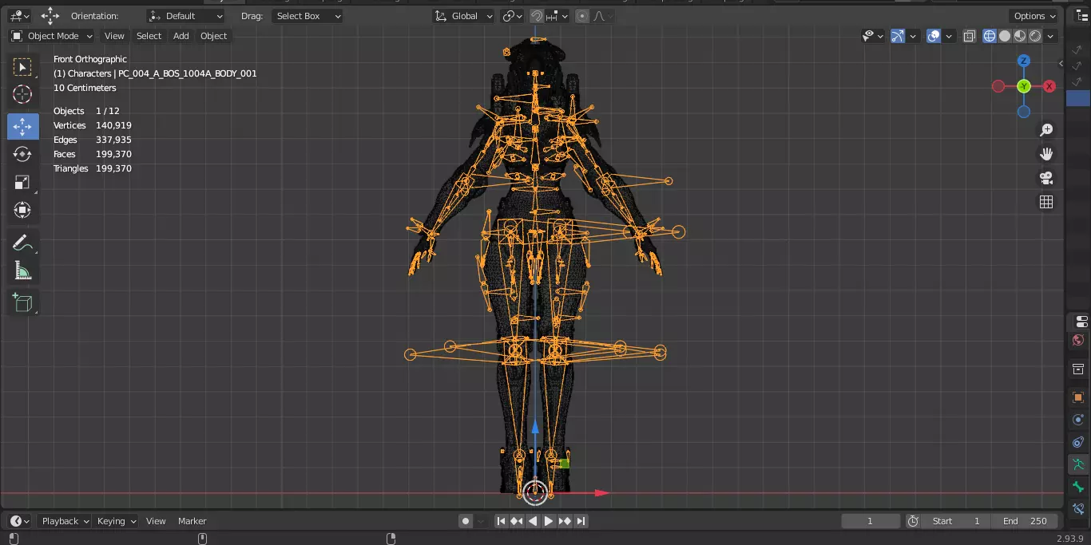Activate the Rotate tool
The height and width of the screenshot is (545, 1091).
click(x=22, y=154)
